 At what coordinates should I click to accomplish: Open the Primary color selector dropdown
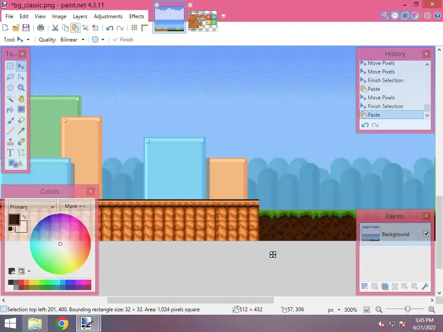point(32,207)
